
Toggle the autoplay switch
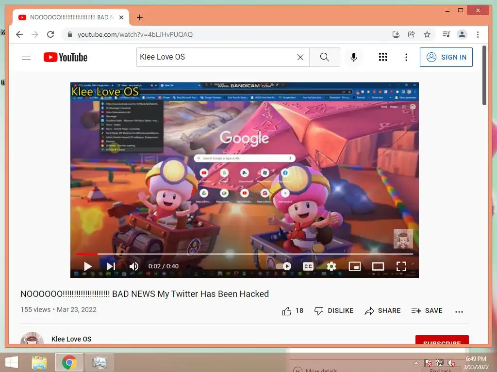(283, 266)
